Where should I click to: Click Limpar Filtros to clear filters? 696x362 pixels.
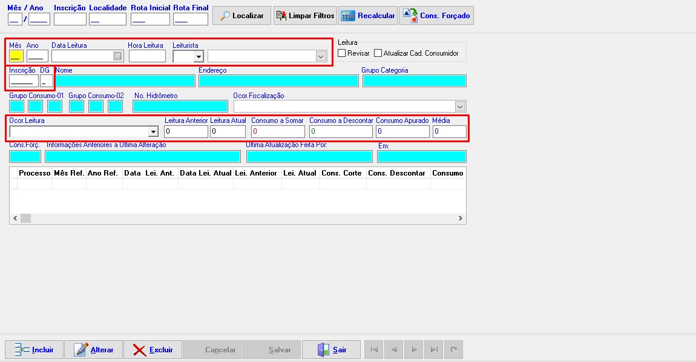(x=305, y=16)
